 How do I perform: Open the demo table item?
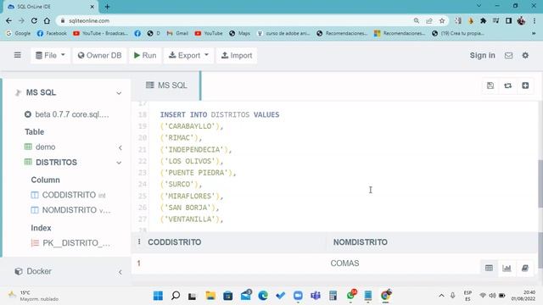tap(45, 147)
